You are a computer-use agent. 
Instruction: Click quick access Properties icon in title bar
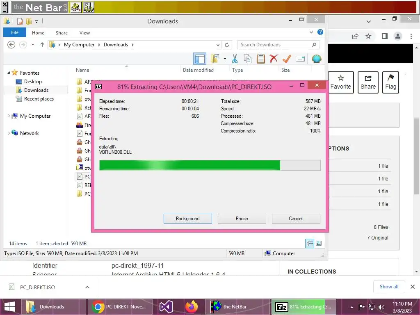click(20, 21)
